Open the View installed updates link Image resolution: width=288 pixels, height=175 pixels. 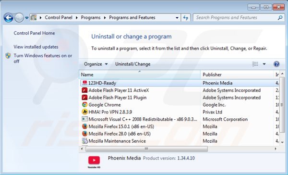point(36,47)
